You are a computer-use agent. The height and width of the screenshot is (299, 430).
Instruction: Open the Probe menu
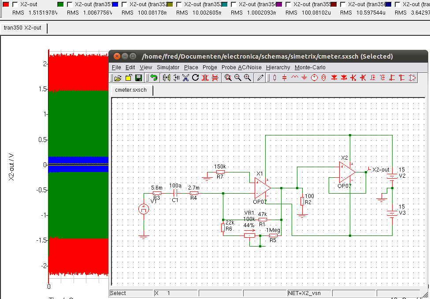210,67
